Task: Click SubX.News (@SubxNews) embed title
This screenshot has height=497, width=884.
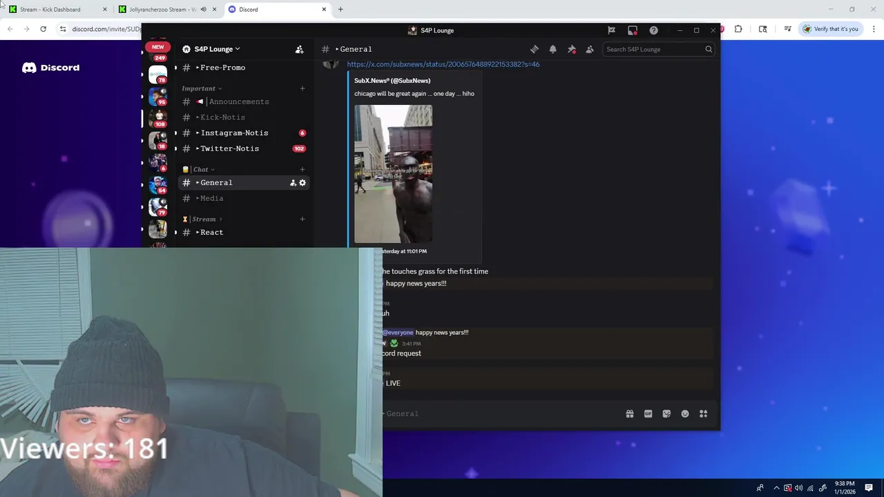Action: (392, 81)
